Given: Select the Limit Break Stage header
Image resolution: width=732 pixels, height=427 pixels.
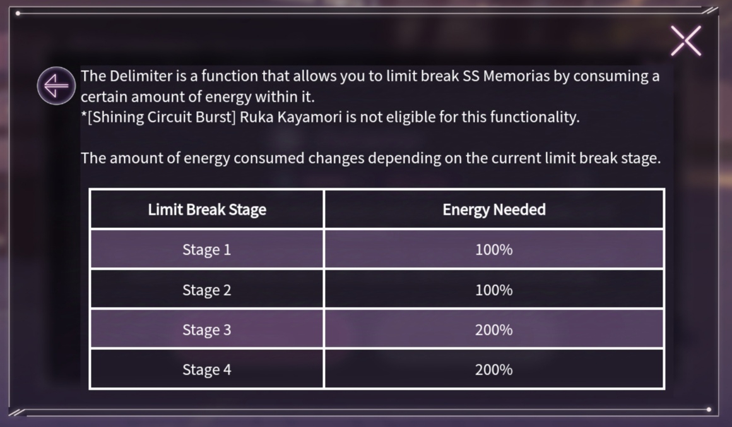Looking at the screenshot, I should pyautogui.click(x=207, y=209).
